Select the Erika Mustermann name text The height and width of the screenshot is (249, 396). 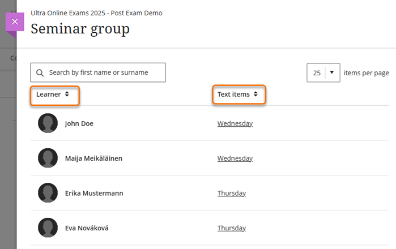(94, 193)
